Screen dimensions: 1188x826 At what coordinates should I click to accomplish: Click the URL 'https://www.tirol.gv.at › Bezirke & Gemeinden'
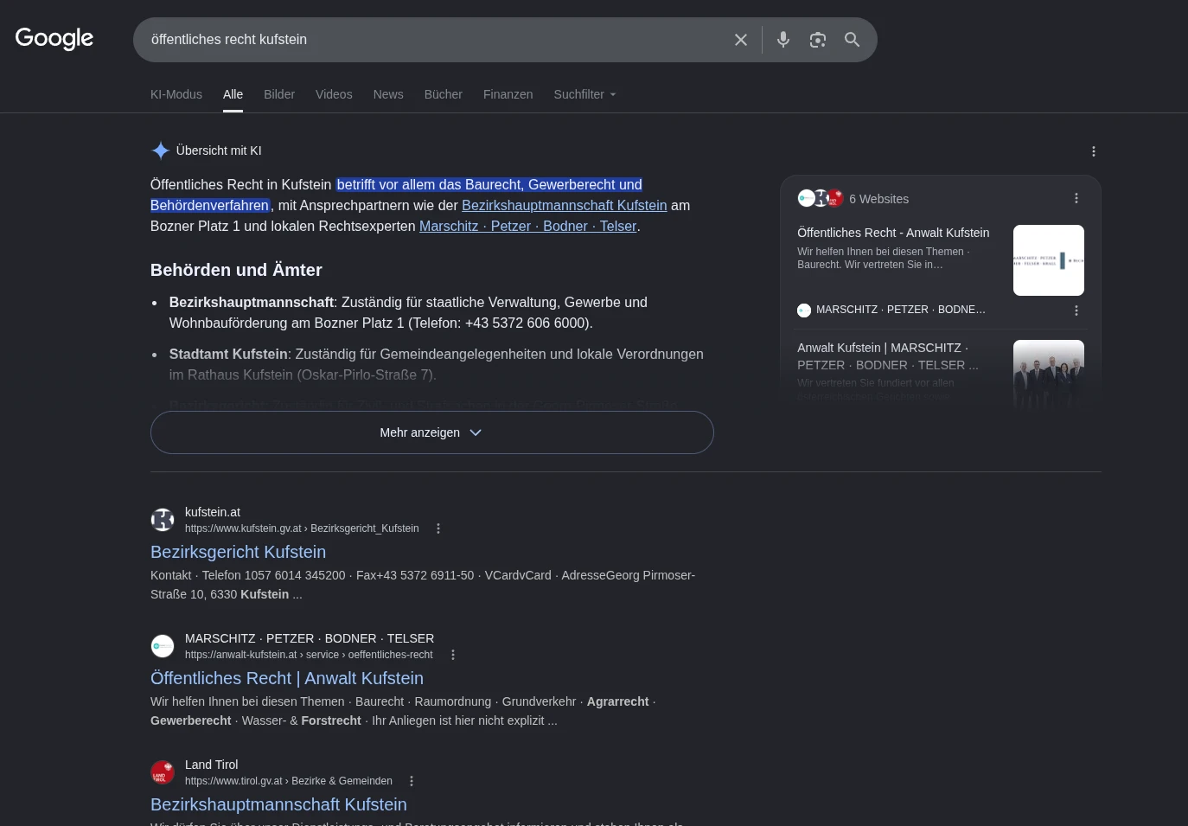[x=289, y=781]
